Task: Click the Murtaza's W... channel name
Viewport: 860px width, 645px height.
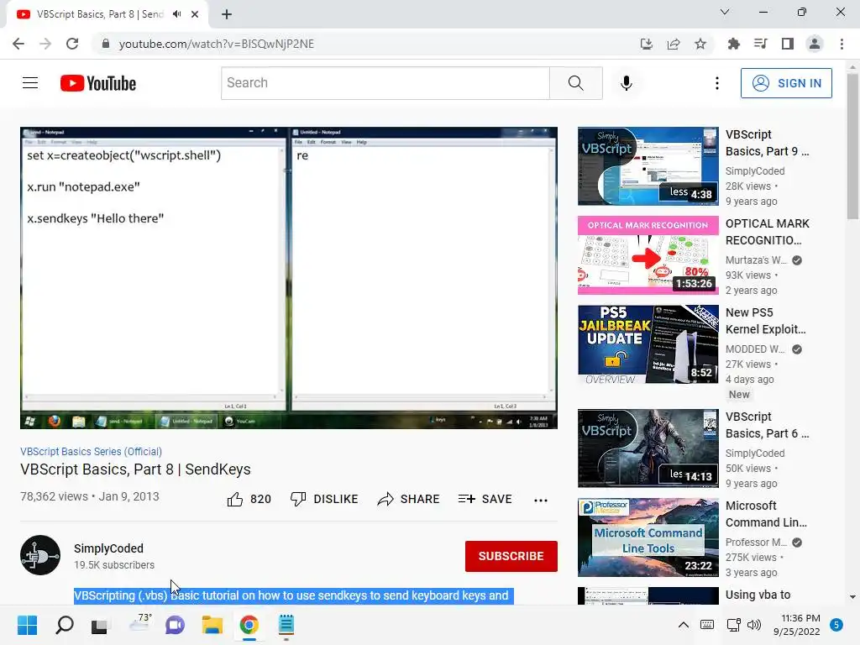Action: click(756, 260)
